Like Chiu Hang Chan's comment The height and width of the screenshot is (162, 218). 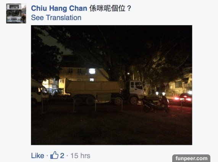(x=37, y=156)
